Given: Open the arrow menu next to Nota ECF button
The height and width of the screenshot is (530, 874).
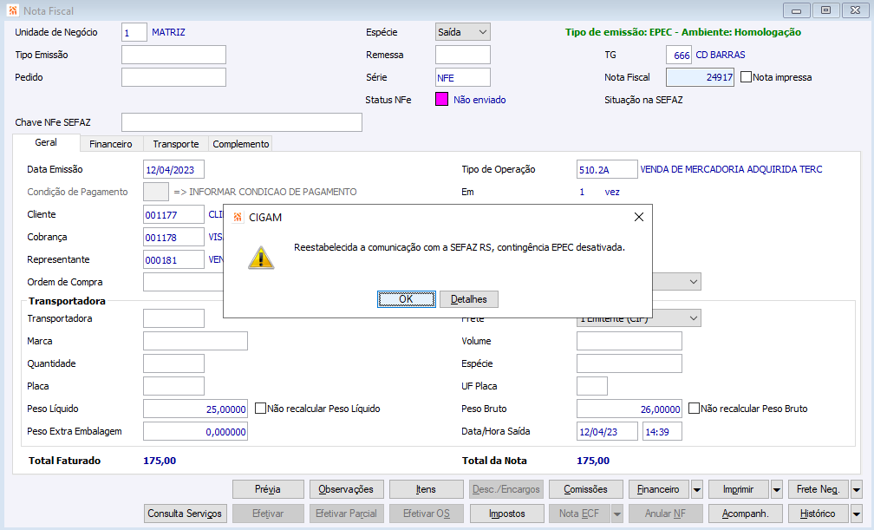Looking at the screenshot, I should point(617,514).
